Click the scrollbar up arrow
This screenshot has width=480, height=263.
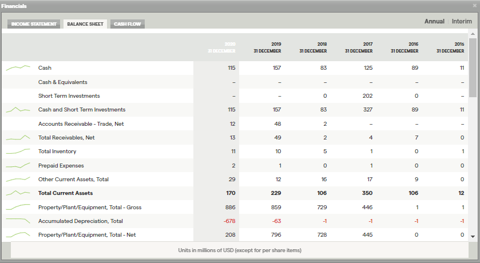click(473, 34)
